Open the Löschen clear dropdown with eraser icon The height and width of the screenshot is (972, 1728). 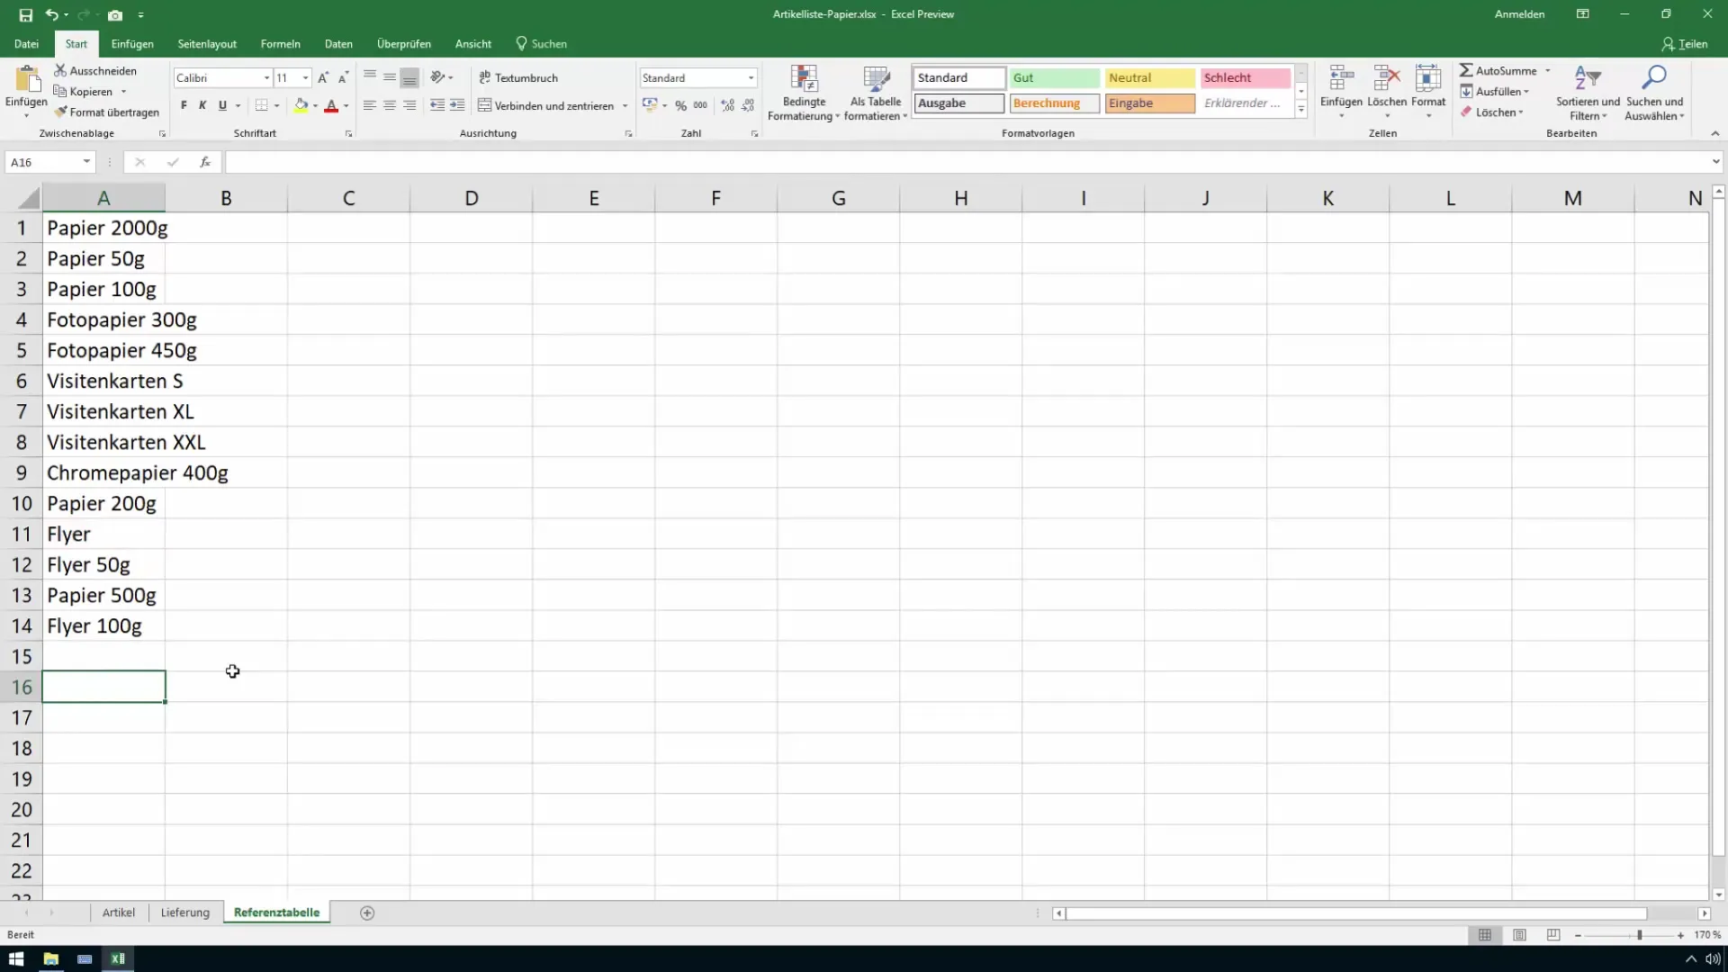coord(1491,112)
